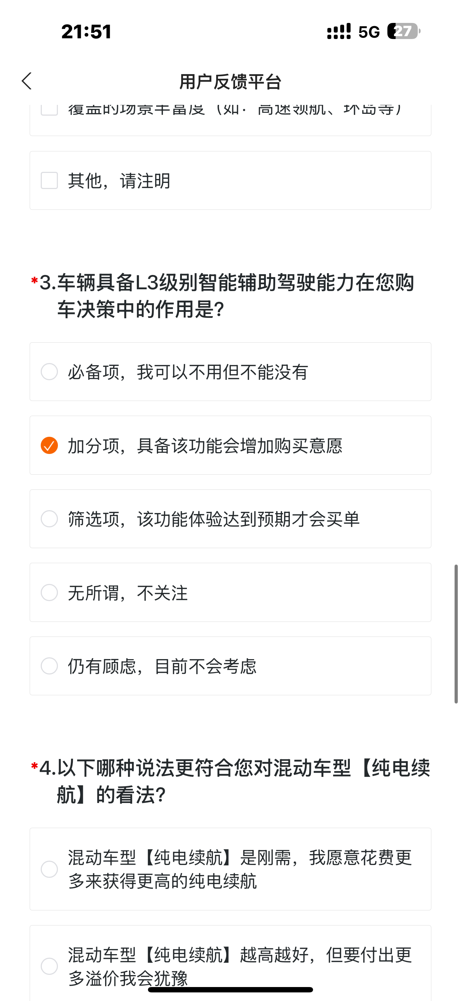Tap question 4 heading about 混动车型纯电续航
Viewport: 461px width, 1001px height.
[x=231, y=781]
